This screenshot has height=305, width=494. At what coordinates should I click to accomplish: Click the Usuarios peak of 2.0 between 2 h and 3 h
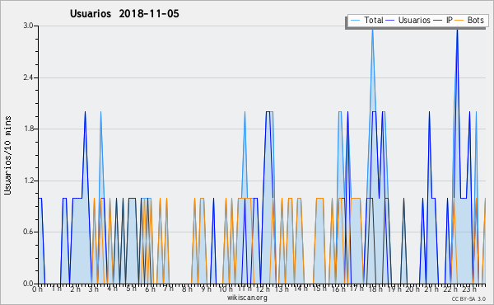(x=85, y=112)
